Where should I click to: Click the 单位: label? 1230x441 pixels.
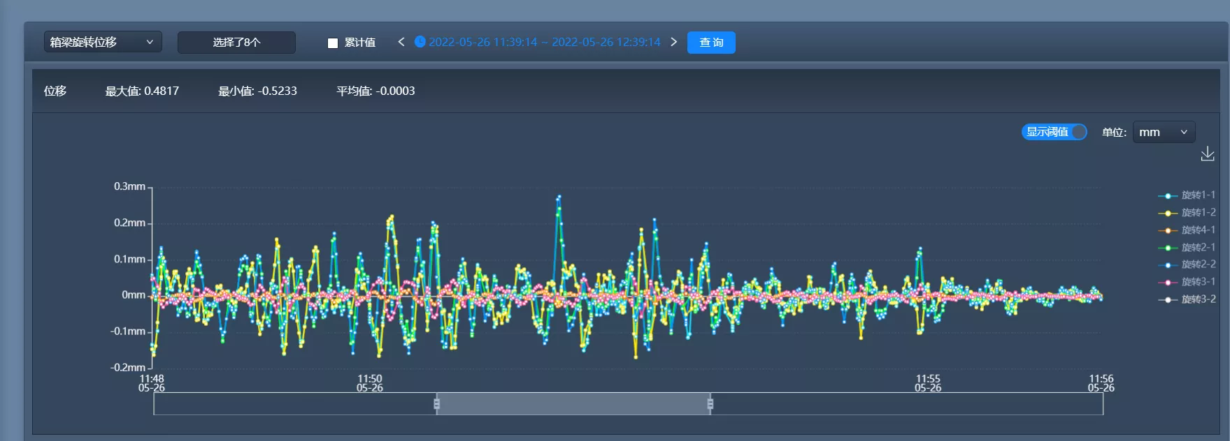[1114, 132]
